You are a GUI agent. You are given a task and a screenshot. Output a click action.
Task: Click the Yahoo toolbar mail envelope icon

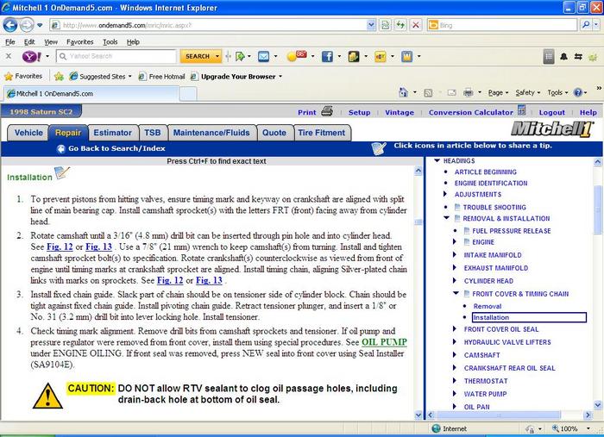(x=263, y=57)
